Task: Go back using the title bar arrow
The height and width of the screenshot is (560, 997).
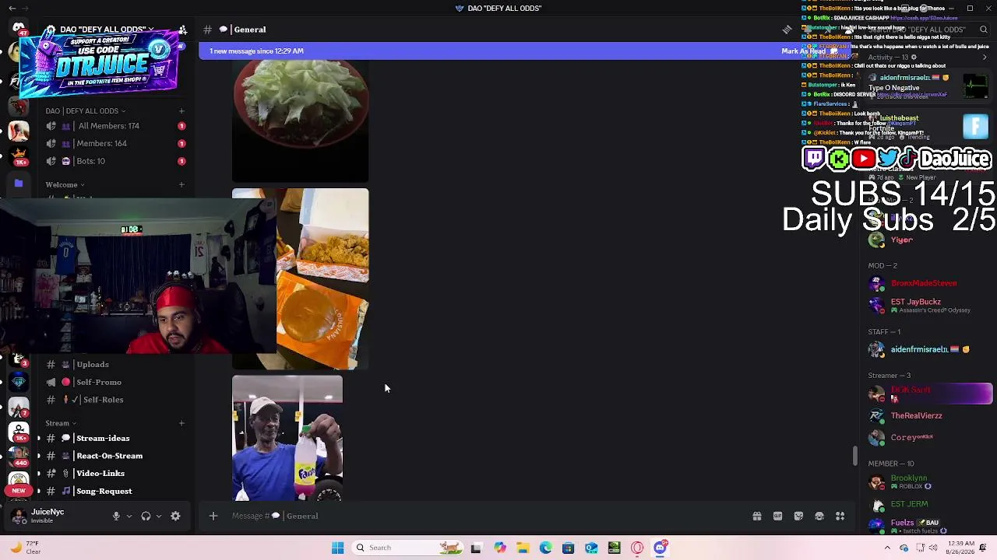Action: 12,9
